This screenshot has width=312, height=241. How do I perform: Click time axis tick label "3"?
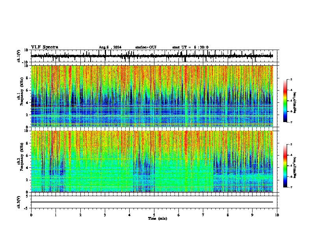pyautogui.click(x=105, y=215)
